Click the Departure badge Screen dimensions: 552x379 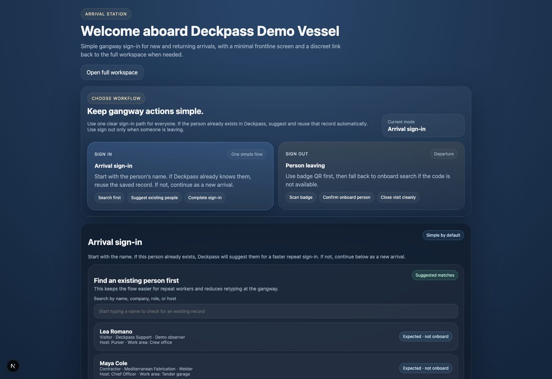(x=444, y=154)
